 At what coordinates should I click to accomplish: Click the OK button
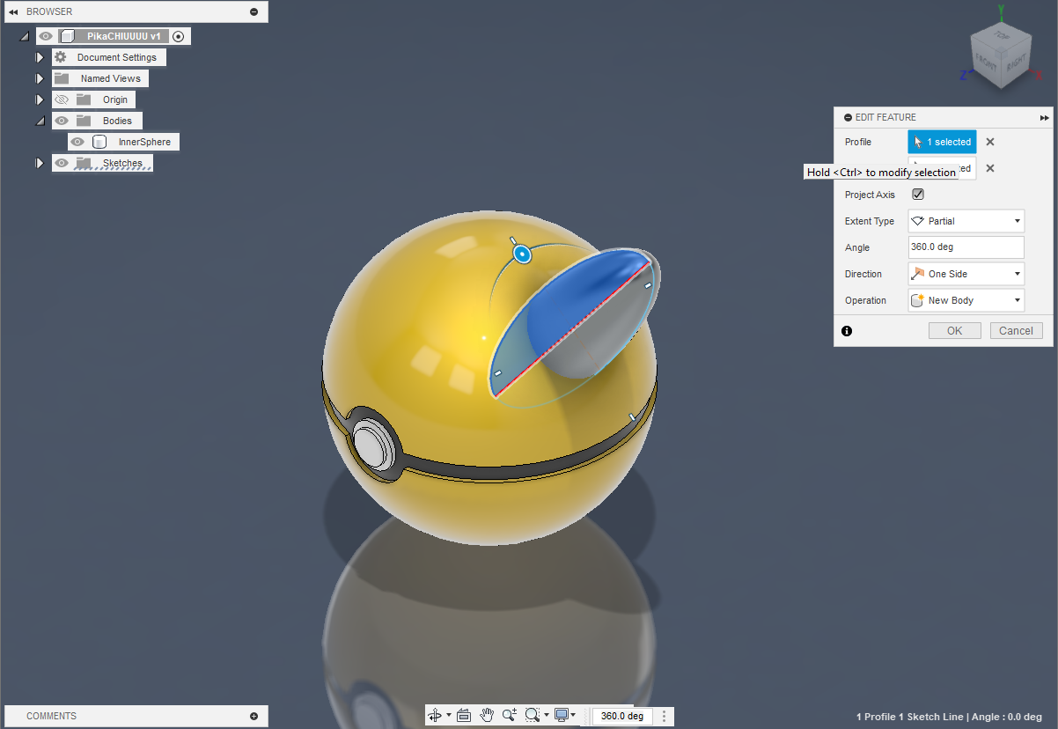(x=955, y=331)
